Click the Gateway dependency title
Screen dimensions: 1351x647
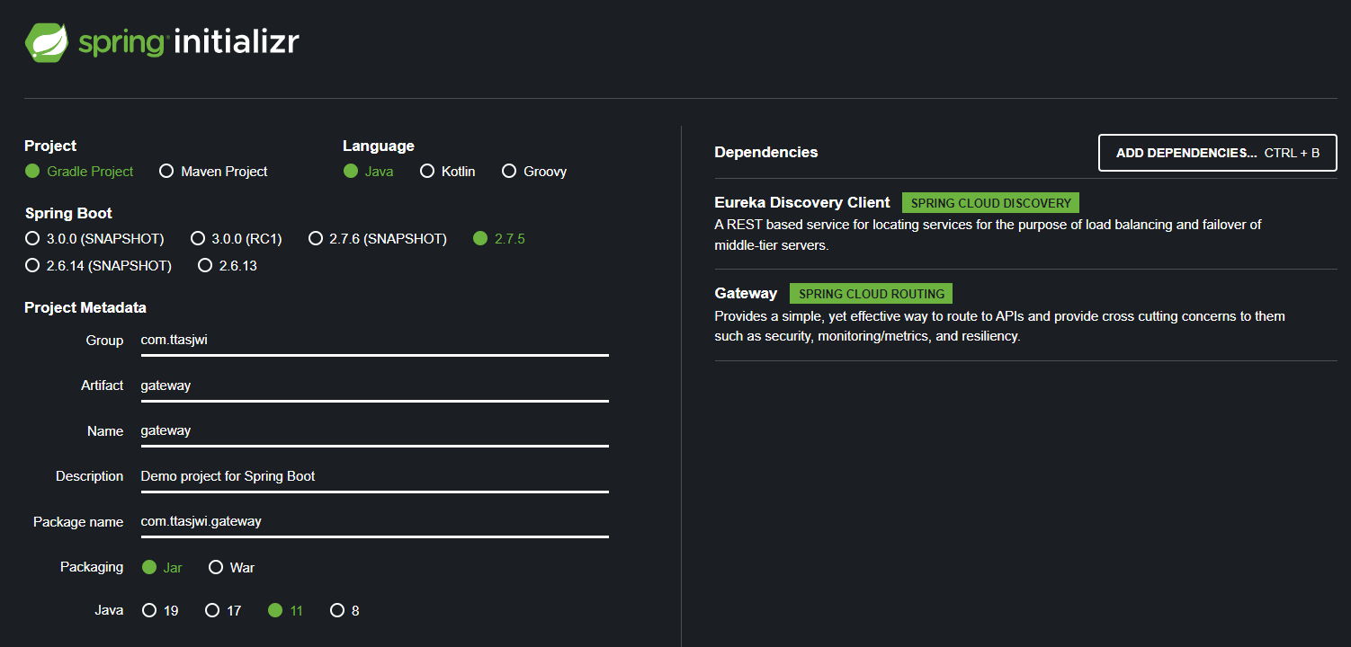click(x=746, y=293)
